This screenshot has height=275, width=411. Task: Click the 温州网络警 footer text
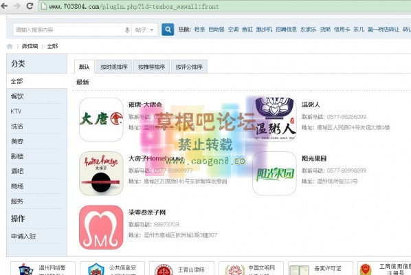[52, 268]
